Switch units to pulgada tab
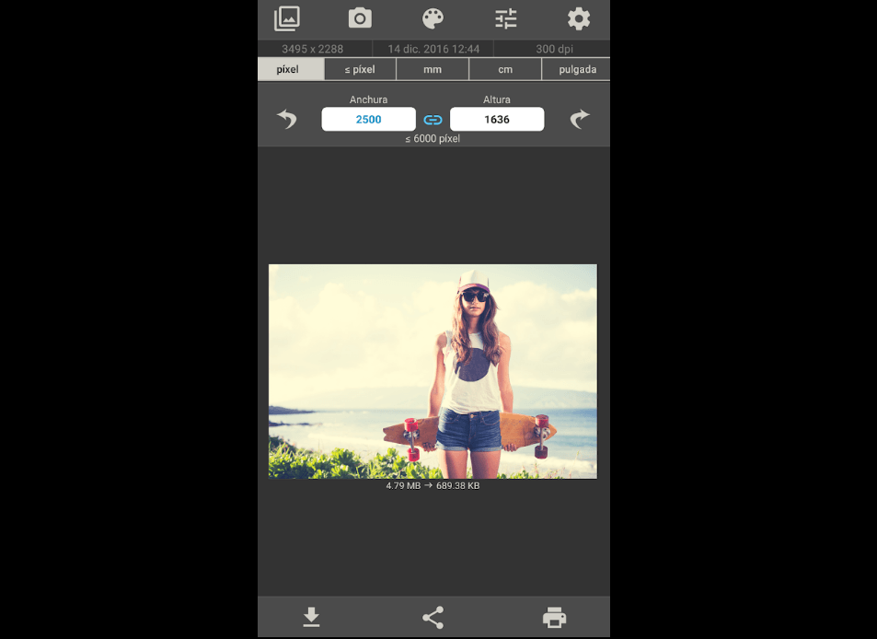The image size is (877, 639). [576, 69]
